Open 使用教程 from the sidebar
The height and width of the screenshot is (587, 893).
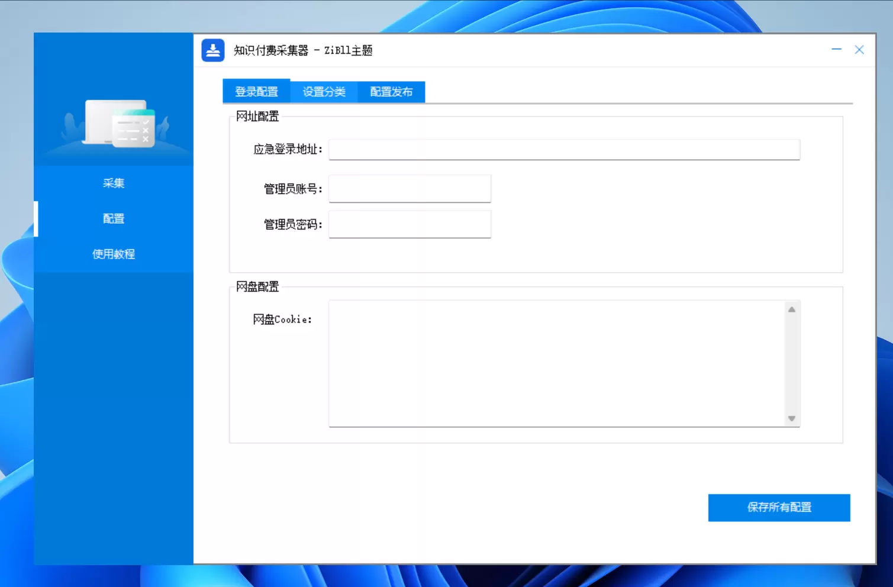pyautogui.click(x=114, y=254)
